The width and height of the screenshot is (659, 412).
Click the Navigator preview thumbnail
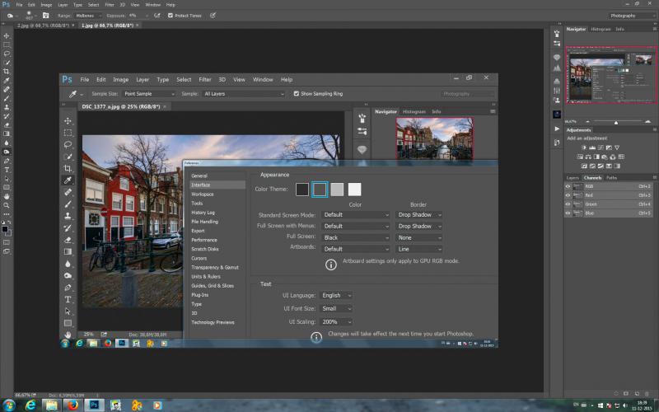click(x=611, y=75)
